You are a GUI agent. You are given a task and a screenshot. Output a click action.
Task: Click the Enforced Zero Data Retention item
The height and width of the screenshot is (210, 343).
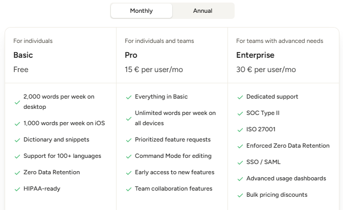[x=288, y=146]
